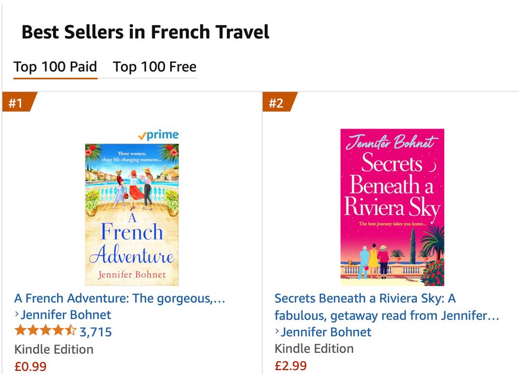Open the Top 100 Free tab

155,67
